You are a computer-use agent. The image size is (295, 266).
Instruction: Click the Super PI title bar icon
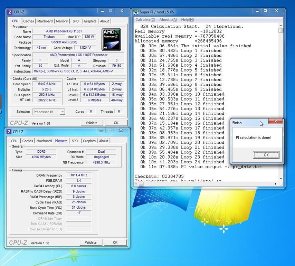[136, 12]
